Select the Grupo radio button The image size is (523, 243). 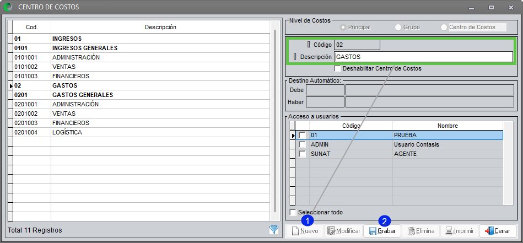tap(398, 28)
